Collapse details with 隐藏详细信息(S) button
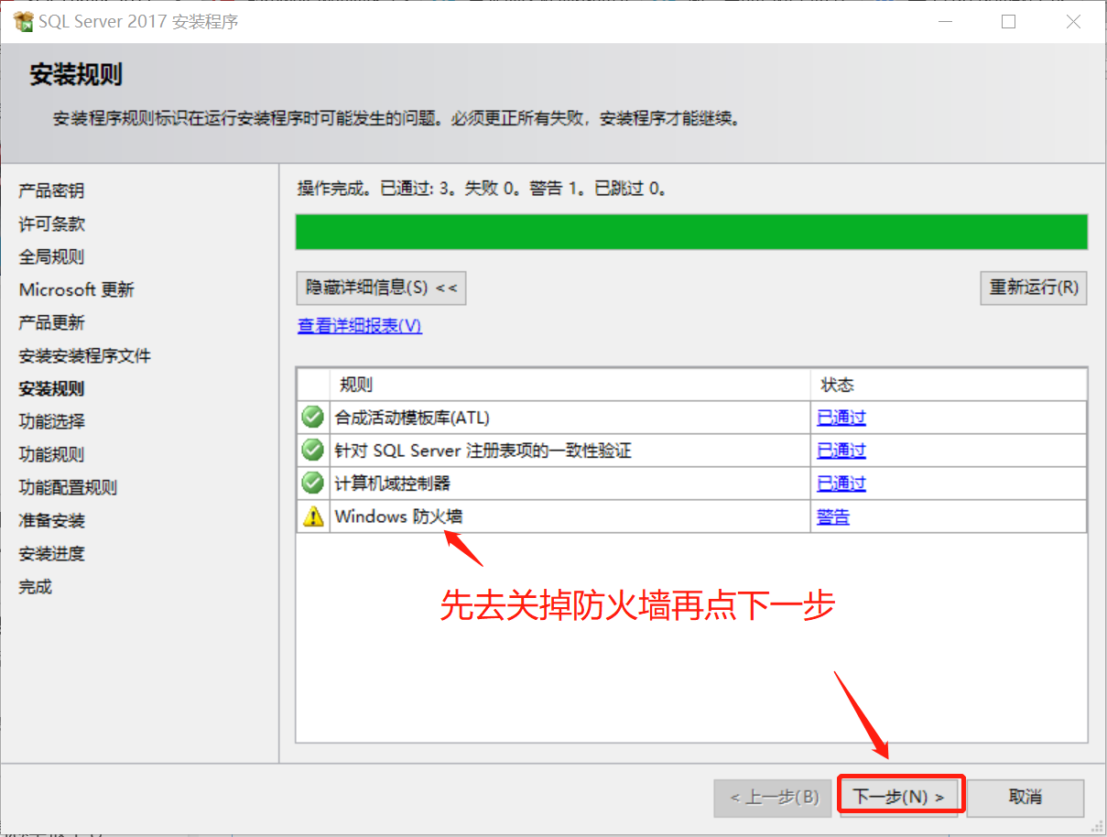This screenshot has width=1107, height=837. click(382, 288)
